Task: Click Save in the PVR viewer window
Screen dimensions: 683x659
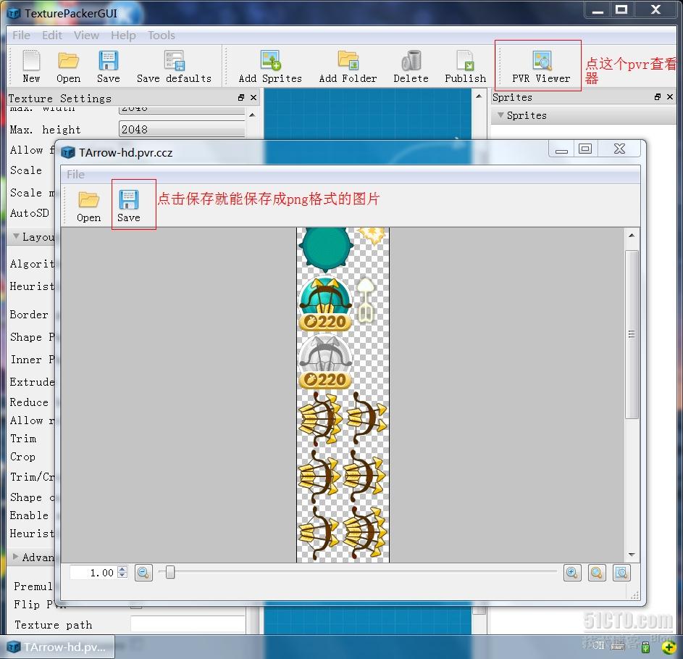Action: tap(128, 207)
